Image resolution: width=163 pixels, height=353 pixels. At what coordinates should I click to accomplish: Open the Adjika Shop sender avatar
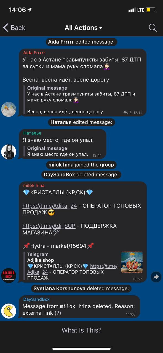coord(9,275)
